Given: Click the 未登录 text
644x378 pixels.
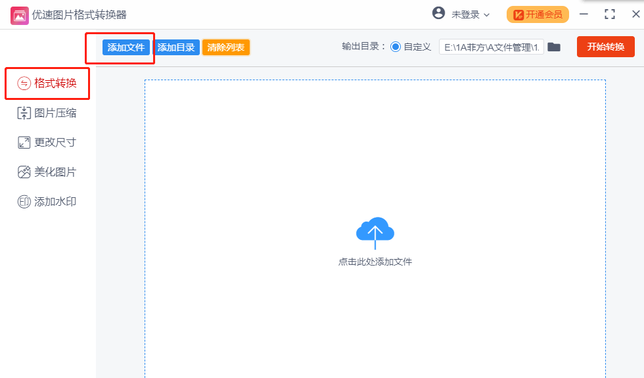Looking at the screenshot, I should point(466,14).
